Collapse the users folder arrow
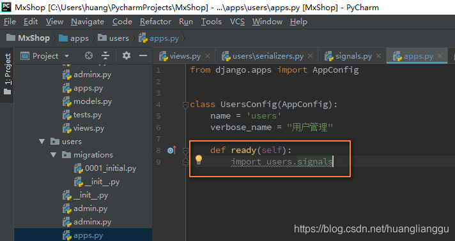The image size is (455, 241). (x=42, y=142)
